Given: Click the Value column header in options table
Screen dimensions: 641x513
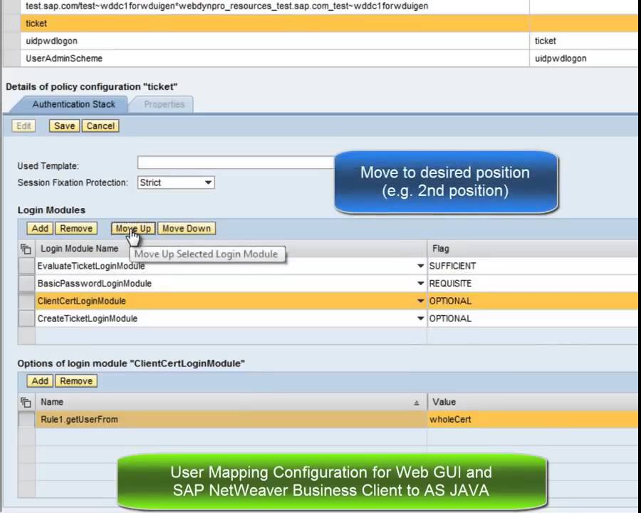Looking at the screenshot, I should [532, 402].
